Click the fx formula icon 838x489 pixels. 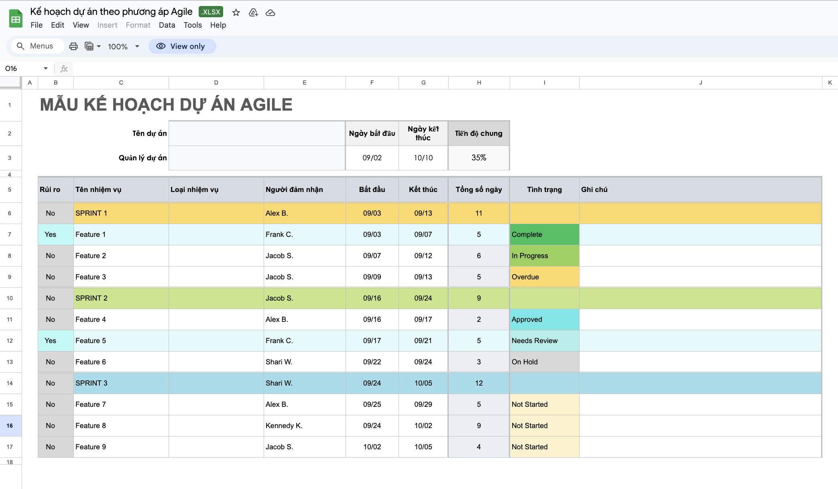[64, 69]
